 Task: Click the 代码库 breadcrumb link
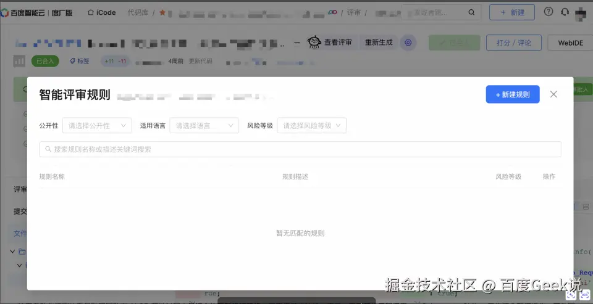(x=138, y=12)
